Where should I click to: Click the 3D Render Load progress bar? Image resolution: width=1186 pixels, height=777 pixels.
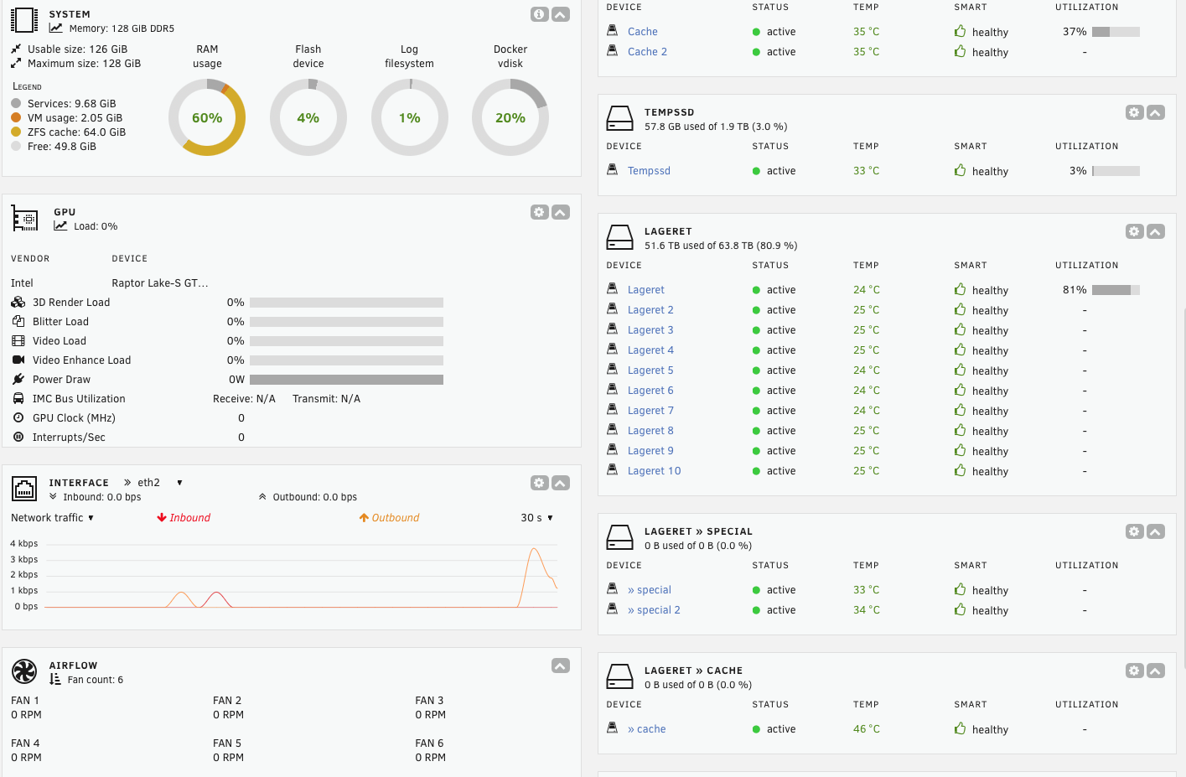tap(346, 303)
